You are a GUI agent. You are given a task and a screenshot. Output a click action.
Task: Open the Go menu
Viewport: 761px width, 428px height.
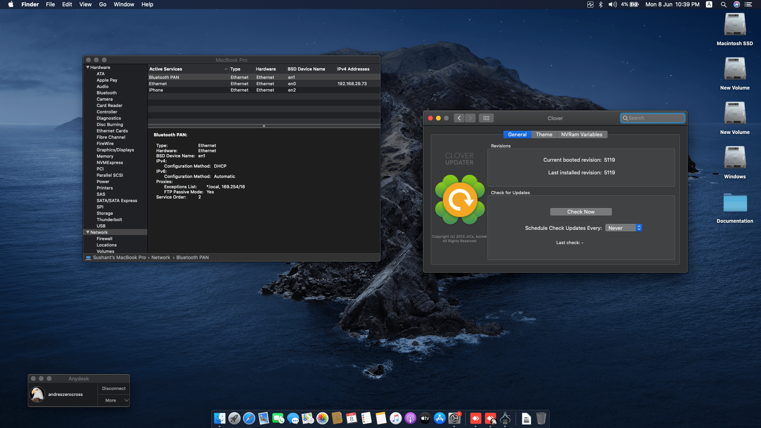(103, 4)
